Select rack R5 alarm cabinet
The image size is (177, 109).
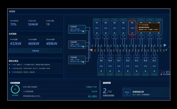click(x=132, y=28)
